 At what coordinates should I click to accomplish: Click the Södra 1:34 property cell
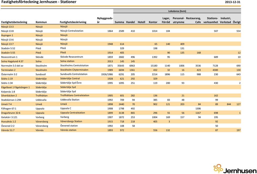pyautogui.click(x=7, y=83)
